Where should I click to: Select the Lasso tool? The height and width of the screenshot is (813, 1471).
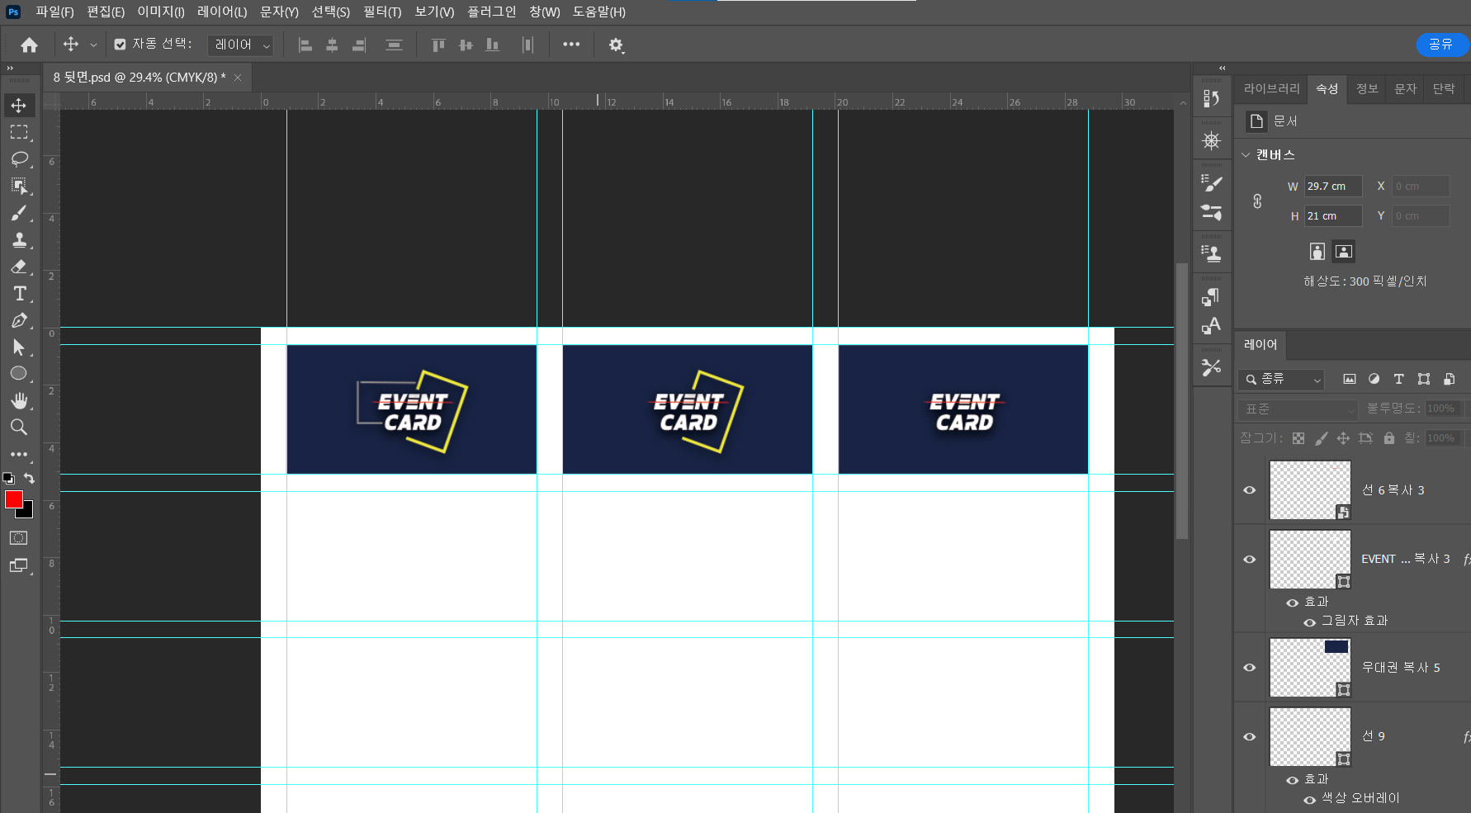tap(19, 158)
